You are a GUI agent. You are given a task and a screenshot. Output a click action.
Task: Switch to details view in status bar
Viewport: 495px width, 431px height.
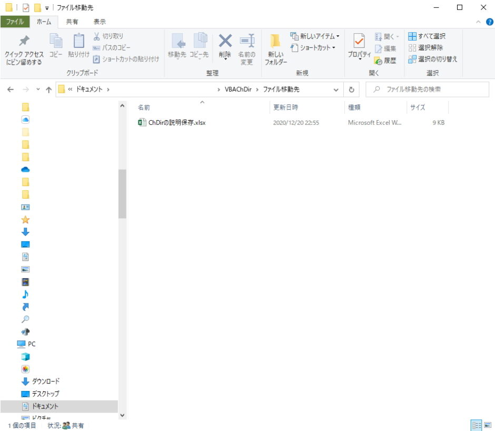click(x=476, y=425)
